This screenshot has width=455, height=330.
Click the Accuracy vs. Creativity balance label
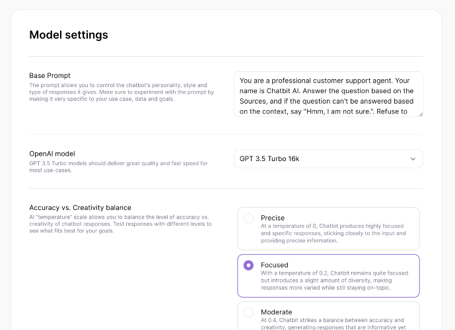(x=80, y=208)
